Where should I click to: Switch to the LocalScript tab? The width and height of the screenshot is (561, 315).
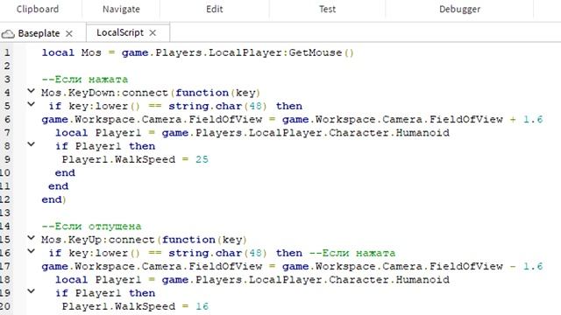(120, 32)
